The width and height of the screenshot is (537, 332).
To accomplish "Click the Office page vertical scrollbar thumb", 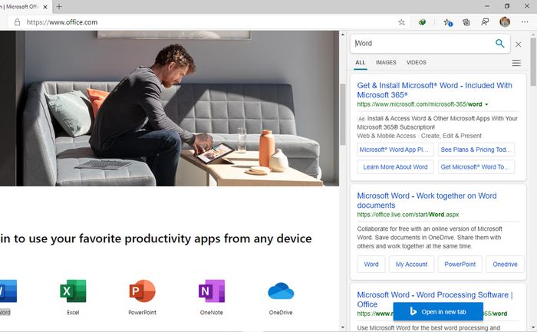I will (342, 115).
